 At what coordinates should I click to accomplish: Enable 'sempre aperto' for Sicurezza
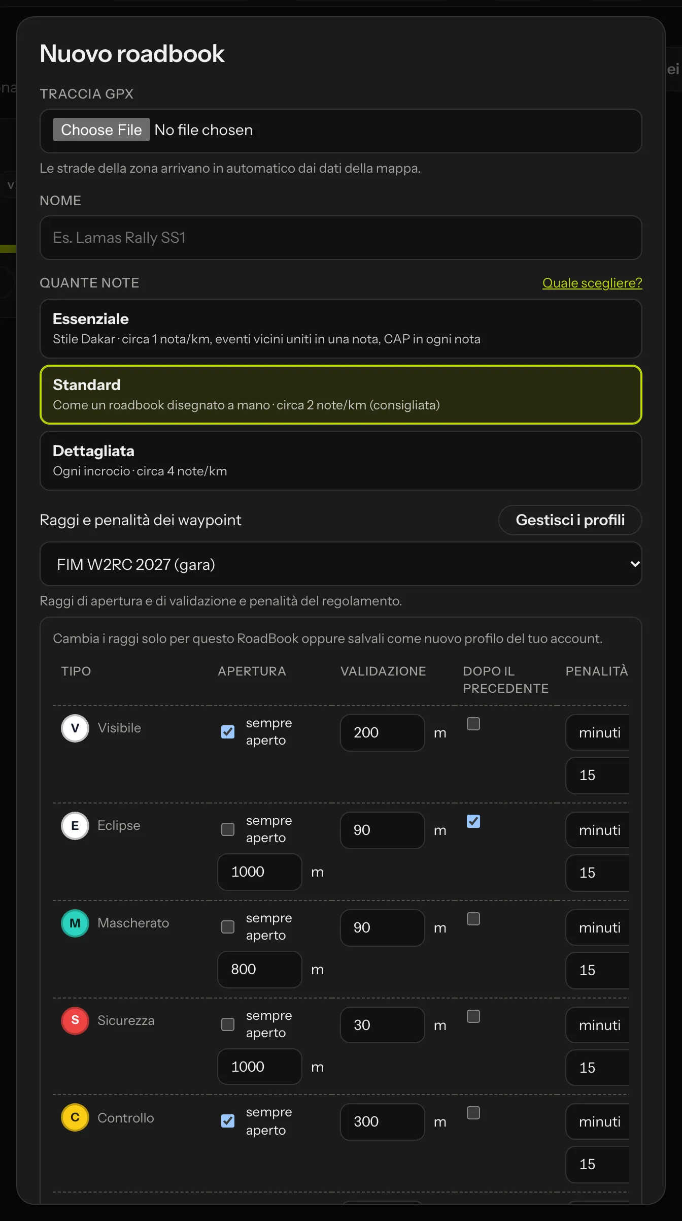pos(228,1024)
